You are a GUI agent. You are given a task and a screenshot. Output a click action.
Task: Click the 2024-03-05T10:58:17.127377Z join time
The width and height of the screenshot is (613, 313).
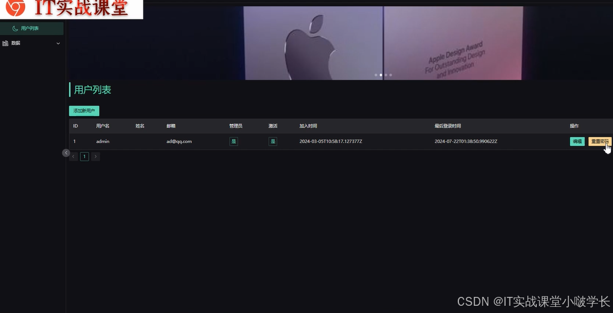(331, 142)
